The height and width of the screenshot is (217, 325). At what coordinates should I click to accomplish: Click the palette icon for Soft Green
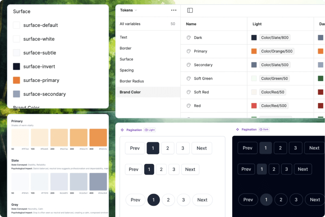pos(189,78)
